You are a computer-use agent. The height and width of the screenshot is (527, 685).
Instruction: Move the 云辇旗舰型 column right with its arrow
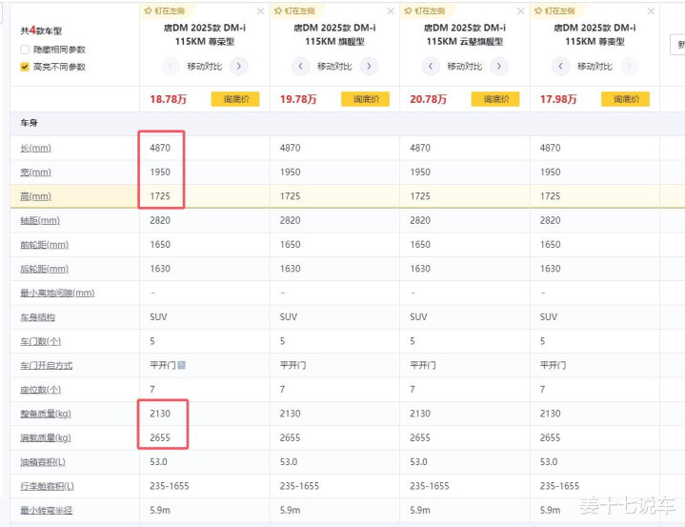(x=499, y=67)
